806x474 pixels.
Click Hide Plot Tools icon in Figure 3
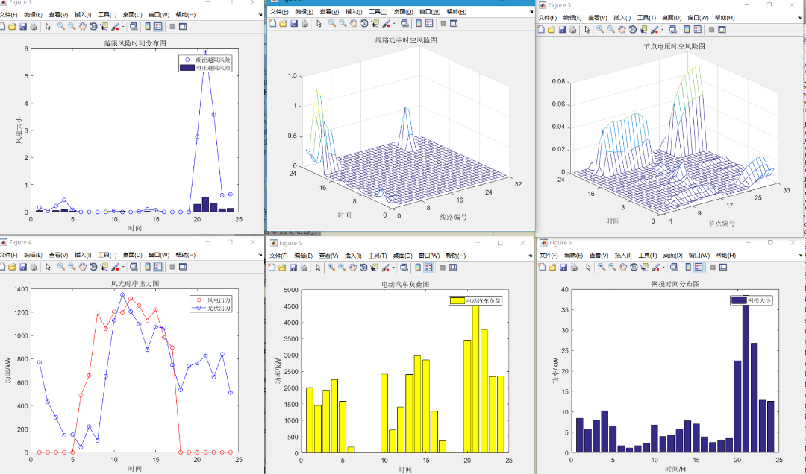coord(711,29)
